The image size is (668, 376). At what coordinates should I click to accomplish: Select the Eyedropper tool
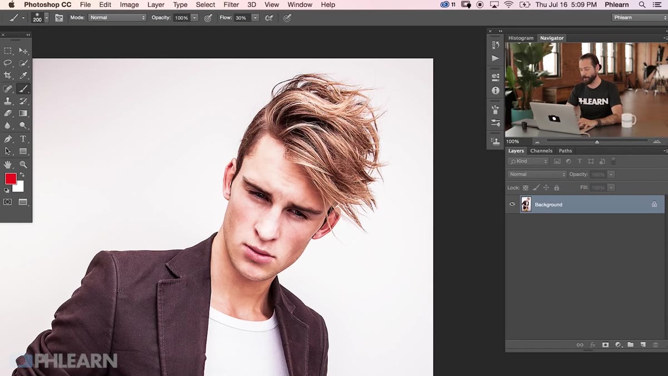tap(23, 75)
